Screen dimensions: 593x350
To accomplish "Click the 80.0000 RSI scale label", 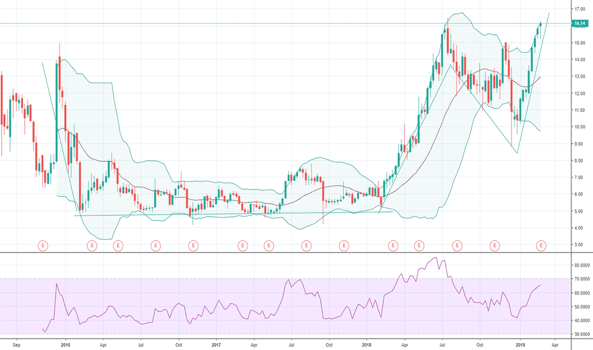I will (x=582, y=265).
